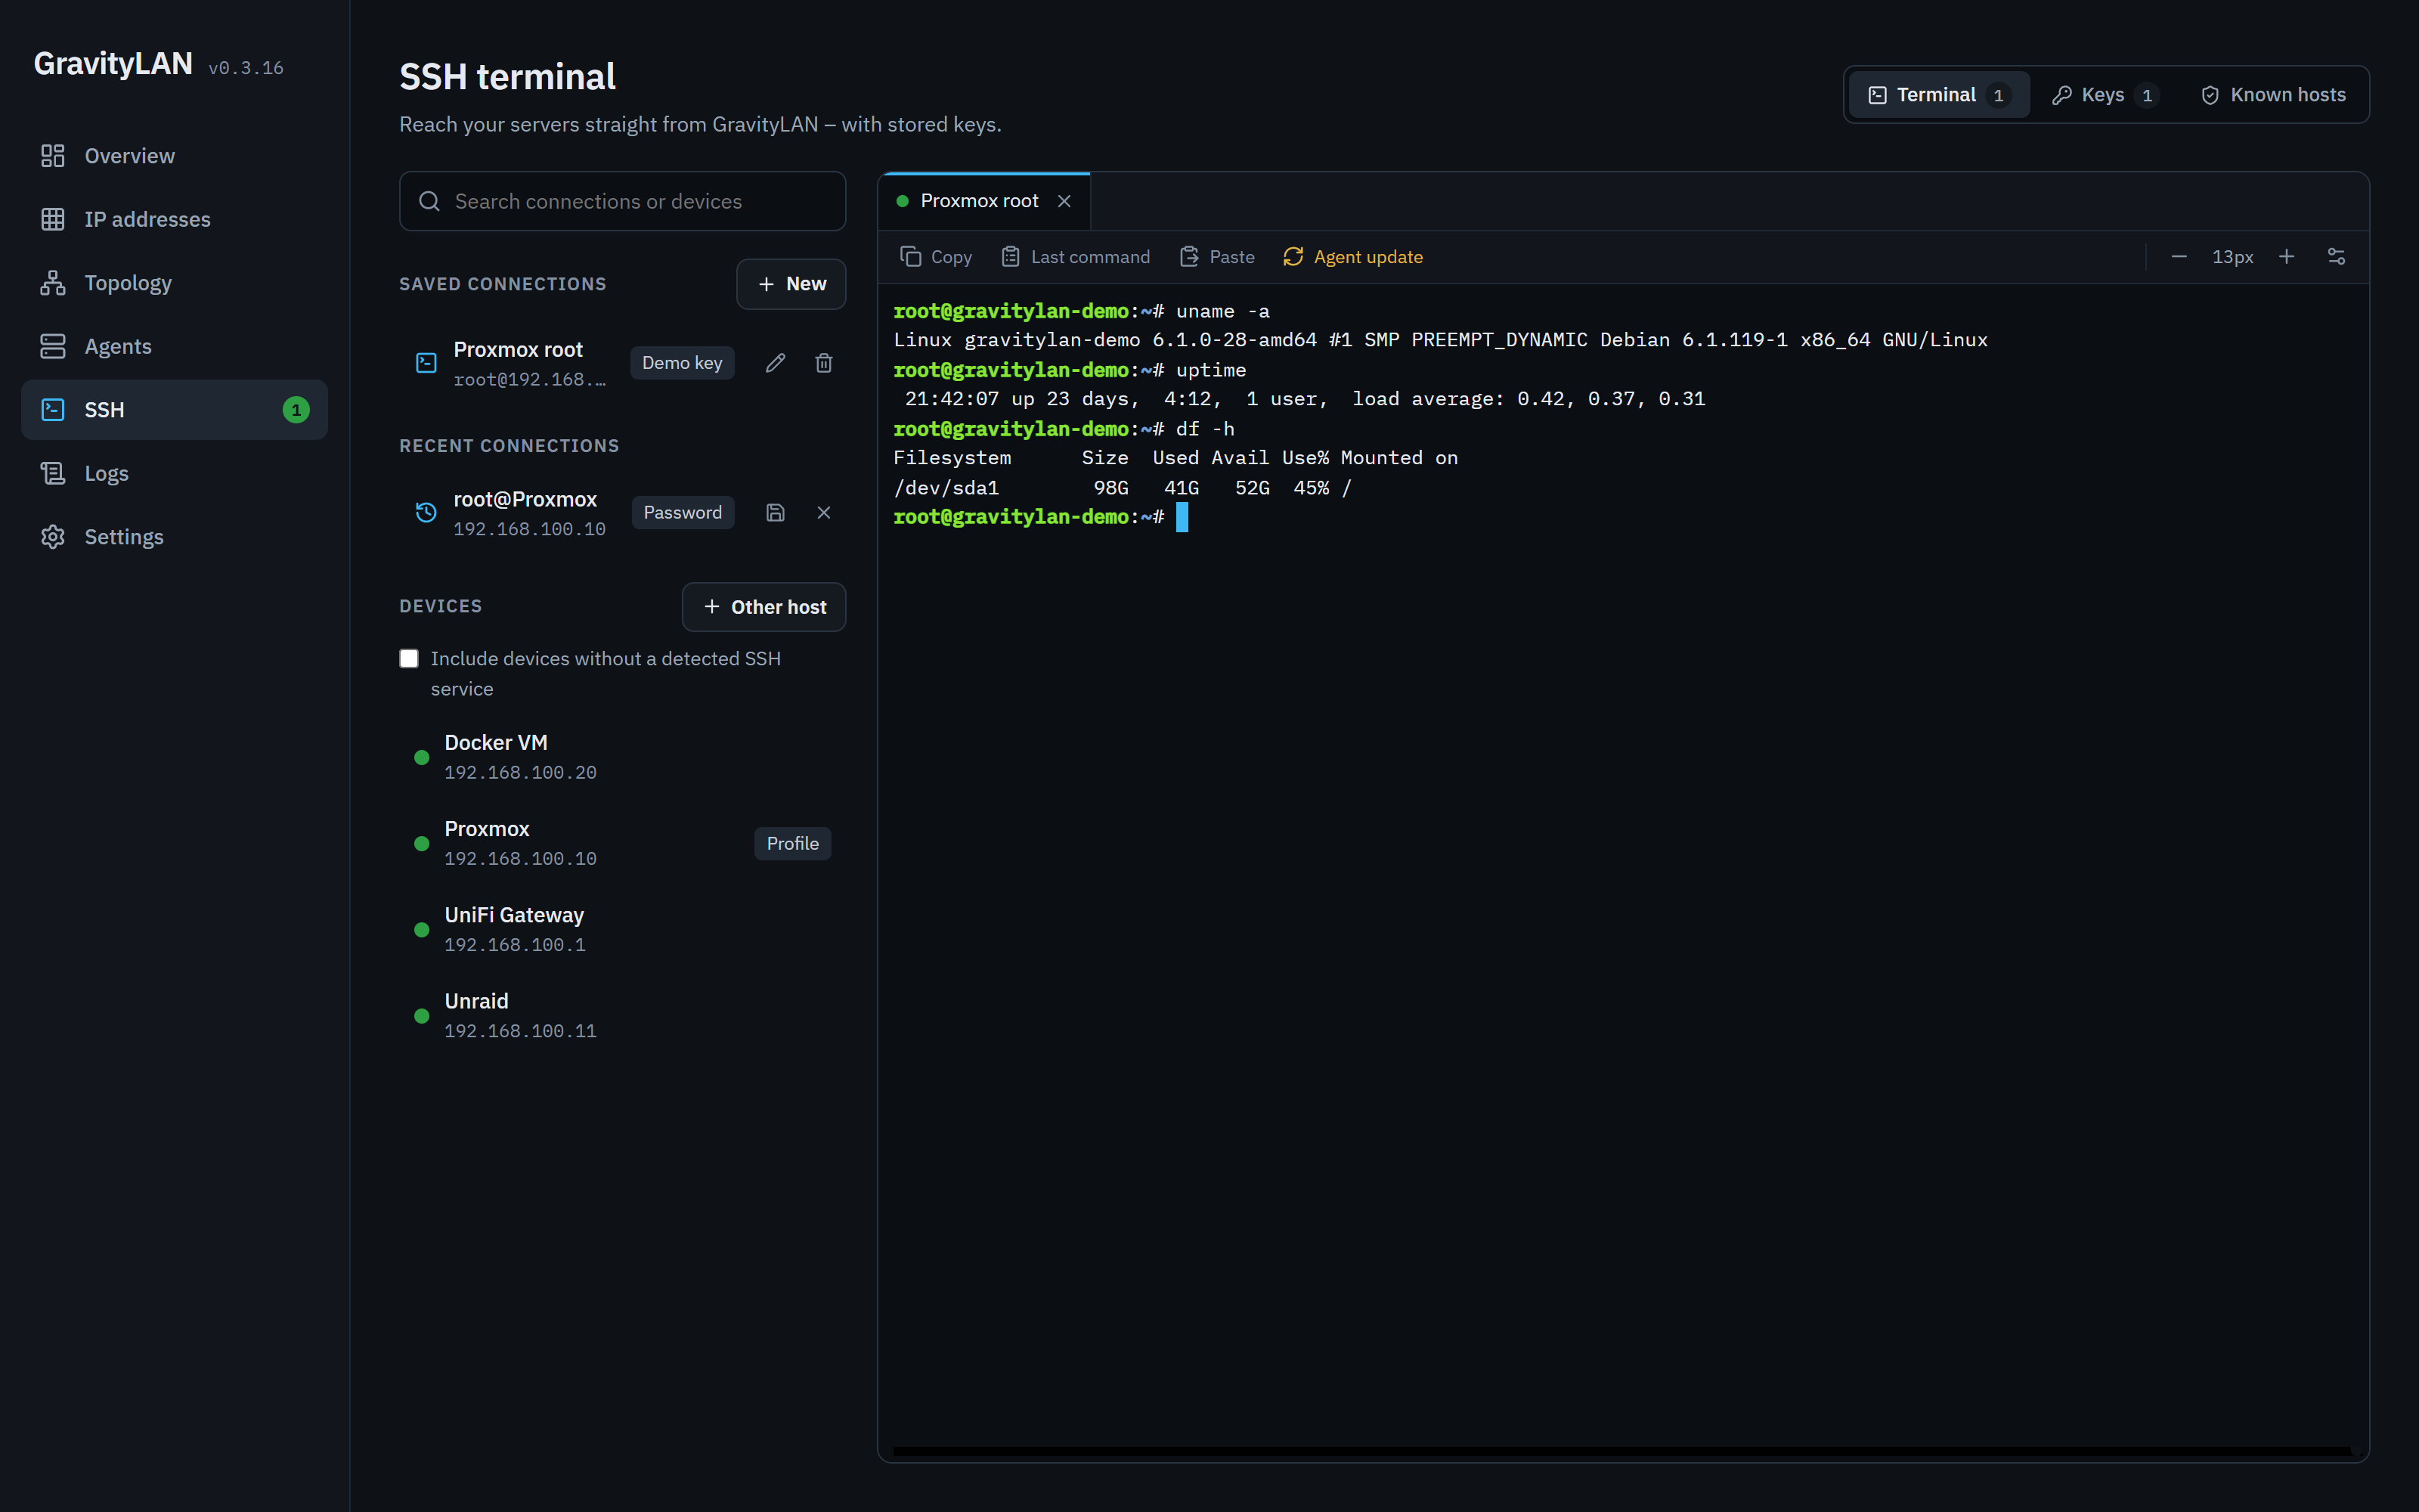Screen dimensions: 2419x1512
Task: Click the GravityLAN logo title
Action: (113, 63)
